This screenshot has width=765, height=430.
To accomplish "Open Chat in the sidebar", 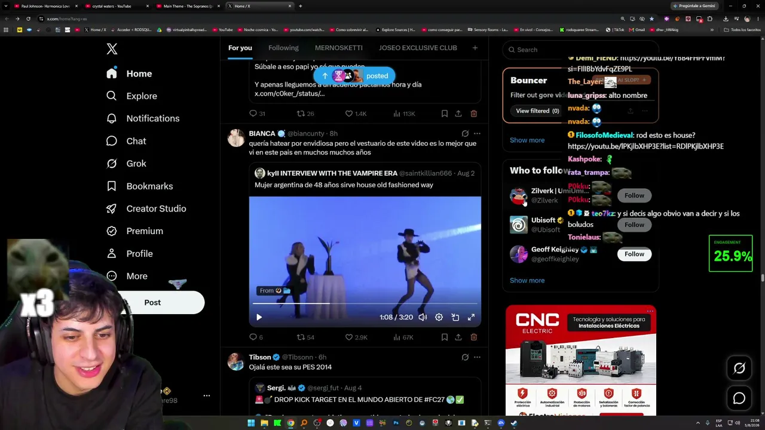I will coord(126,141).
